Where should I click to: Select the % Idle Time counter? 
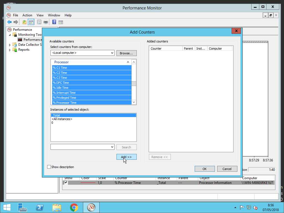(92, 87)
